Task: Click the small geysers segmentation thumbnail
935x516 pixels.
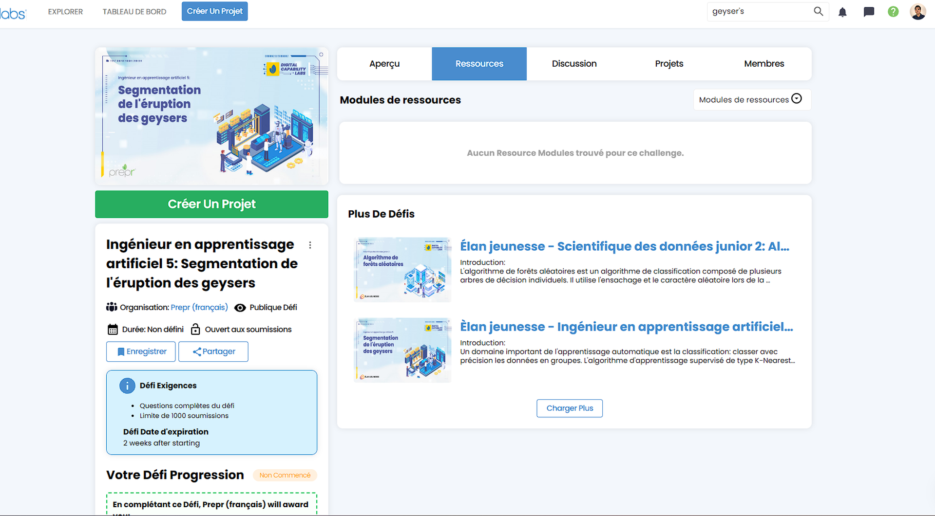Action: pyautogui.click(x=402, y=350)
